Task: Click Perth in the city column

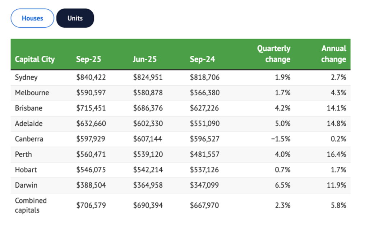Action: pos(23,154)
